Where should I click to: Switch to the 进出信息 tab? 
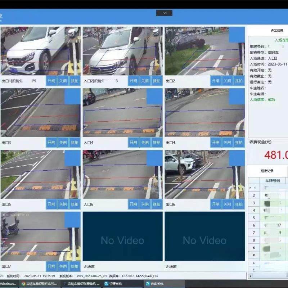point(277,31)
